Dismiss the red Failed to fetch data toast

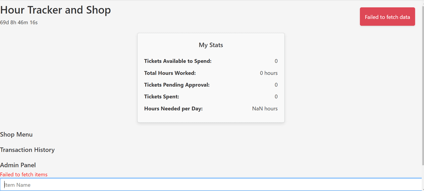coord(387,17)
